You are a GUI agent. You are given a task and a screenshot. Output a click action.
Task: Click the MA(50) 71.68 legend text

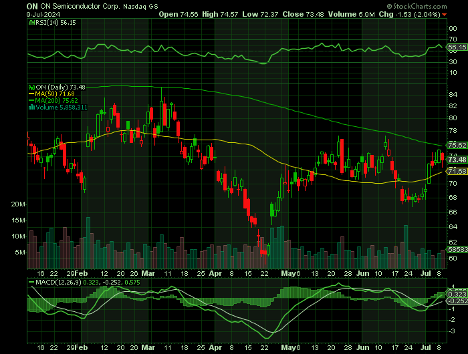(x=55, y=94)
